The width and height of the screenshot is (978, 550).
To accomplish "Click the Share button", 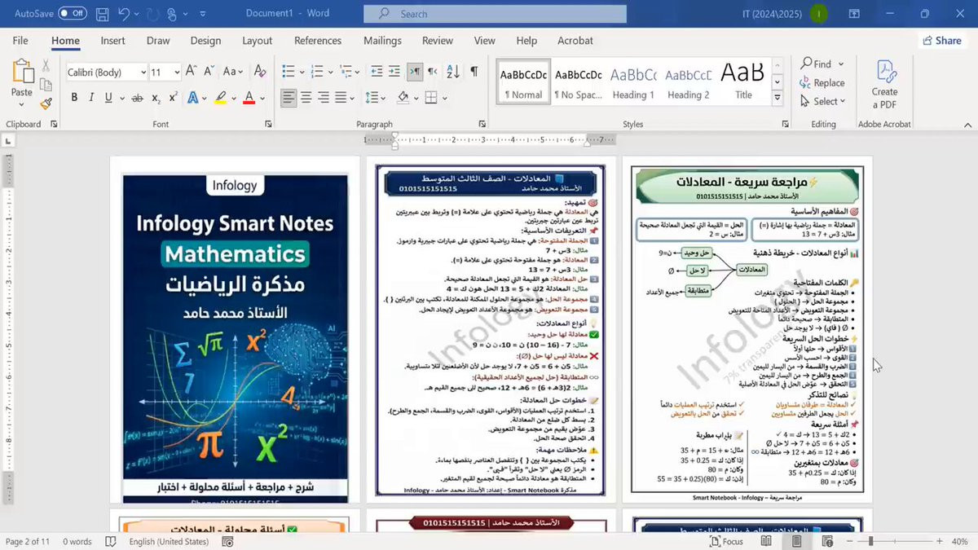I will point(941,41).
